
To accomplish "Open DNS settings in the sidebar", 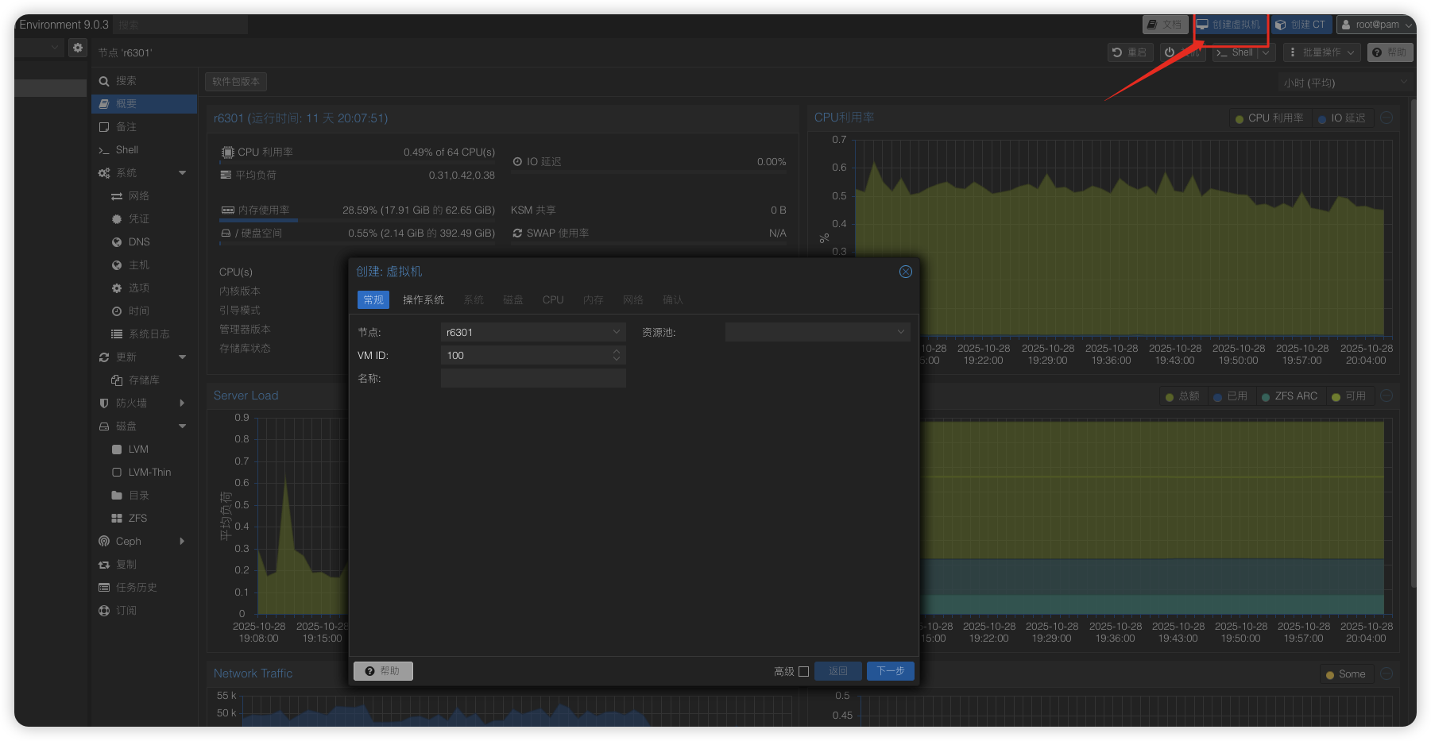I will pos(139,242).
